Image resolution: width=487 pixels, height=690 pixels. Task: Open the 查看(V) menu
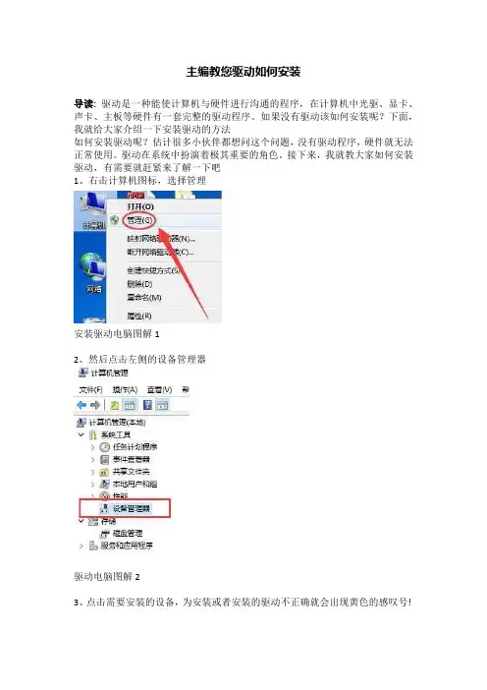pyautogui.click(x=159, y=390)
